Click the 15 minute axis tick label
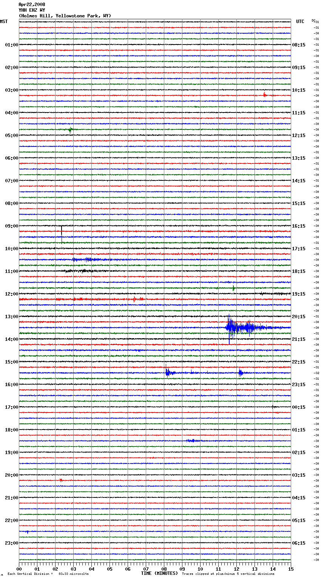The height and width of the screenshot is (579, 321). (x=291, y=569)
